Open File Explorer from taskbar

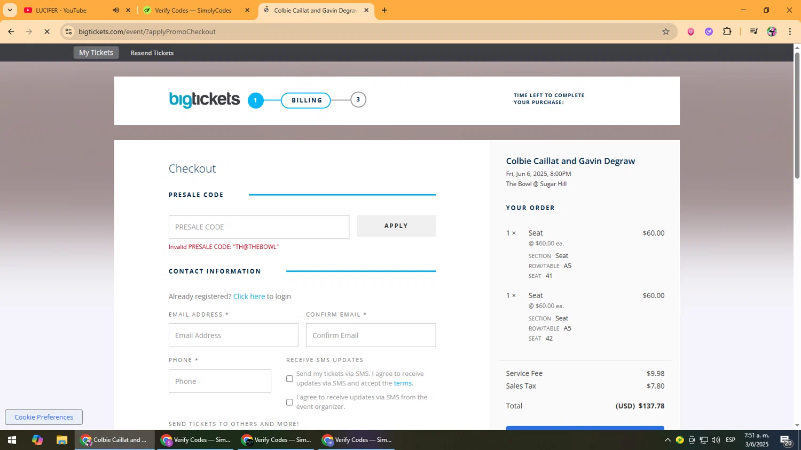pyautogui.click(x=62, y=440)
